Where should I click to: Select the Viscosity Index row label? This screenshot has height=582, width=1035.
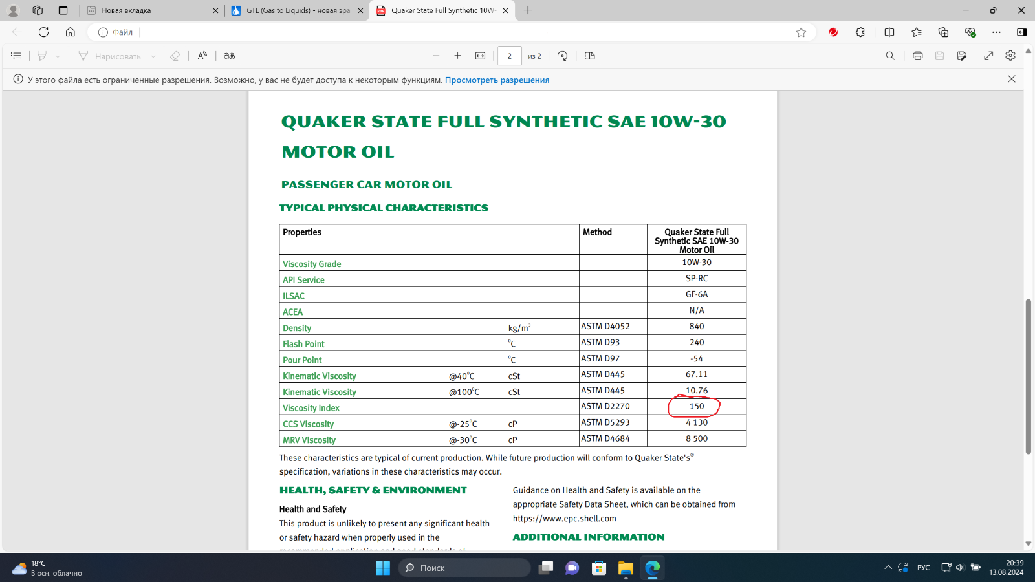[x=311, y=408]
